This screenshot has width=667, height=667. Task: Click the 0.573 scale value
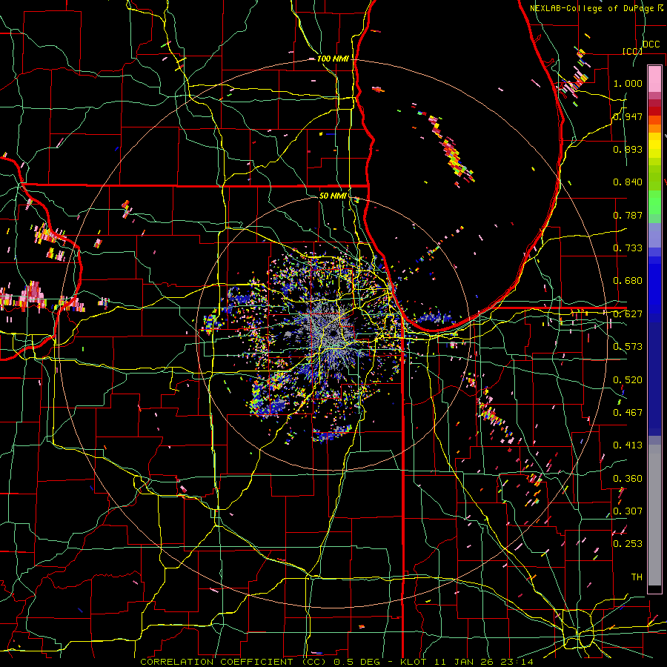point(628,347)
